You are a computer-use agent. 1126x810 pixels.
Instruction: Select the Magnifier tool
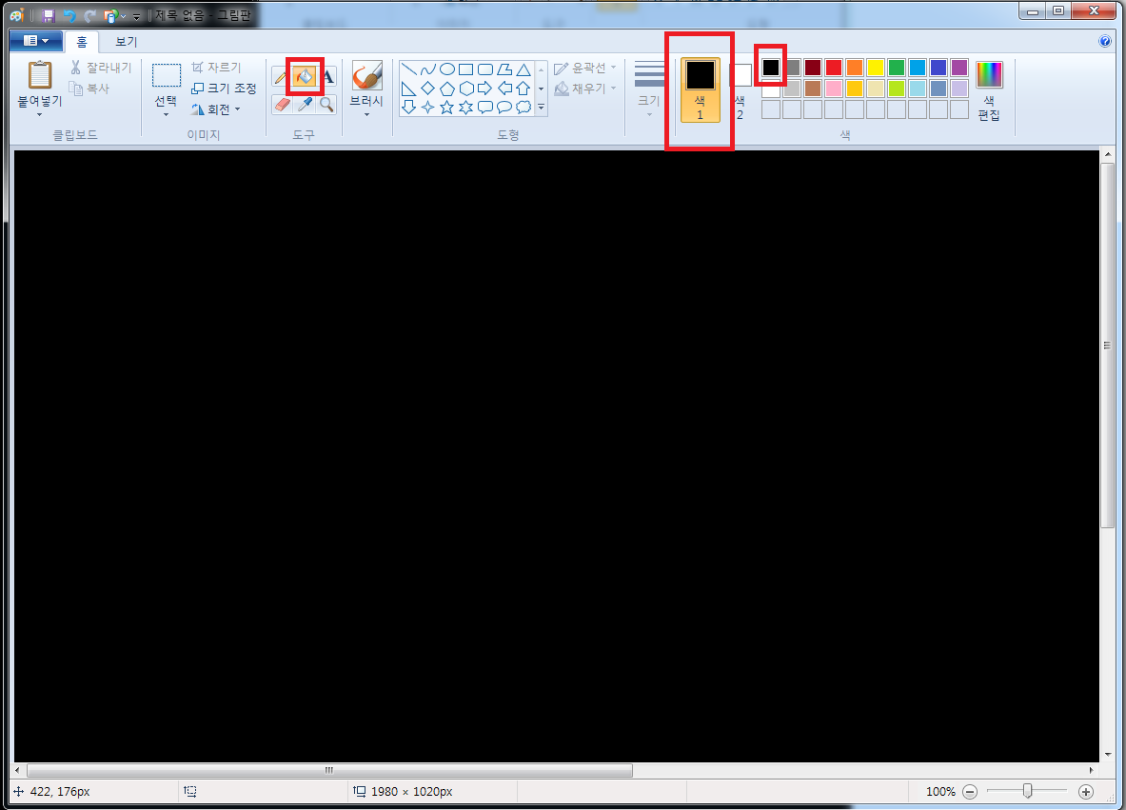click(326, 105)
